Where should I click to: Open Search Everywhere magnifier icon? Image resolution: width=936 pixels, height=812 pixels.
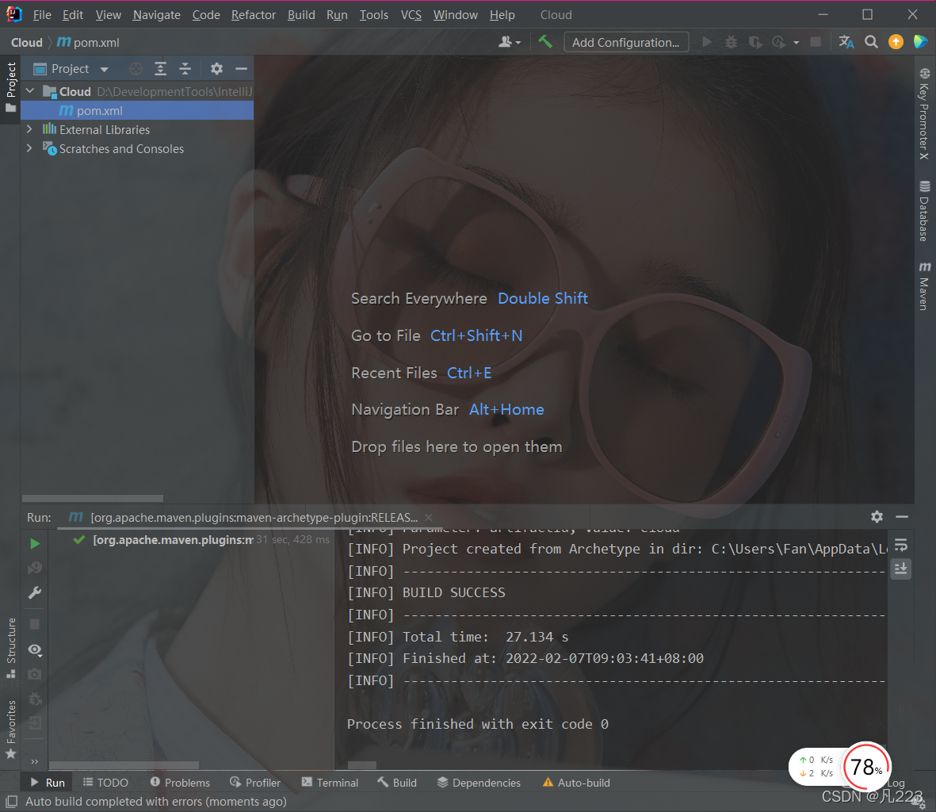(871, 42)
